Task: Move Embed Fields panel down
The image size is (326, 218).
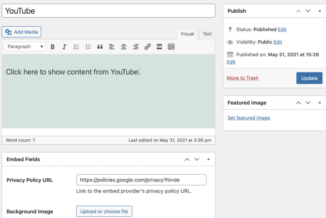Action: 197,159
